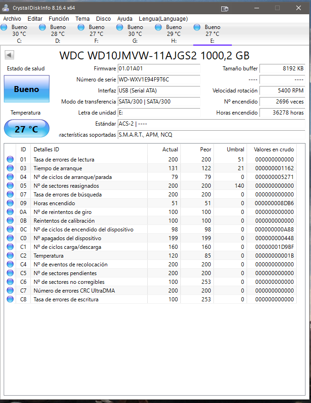Click status orb for disk F:
Viewport: 311px width, 403px height.
click(81, 27)
